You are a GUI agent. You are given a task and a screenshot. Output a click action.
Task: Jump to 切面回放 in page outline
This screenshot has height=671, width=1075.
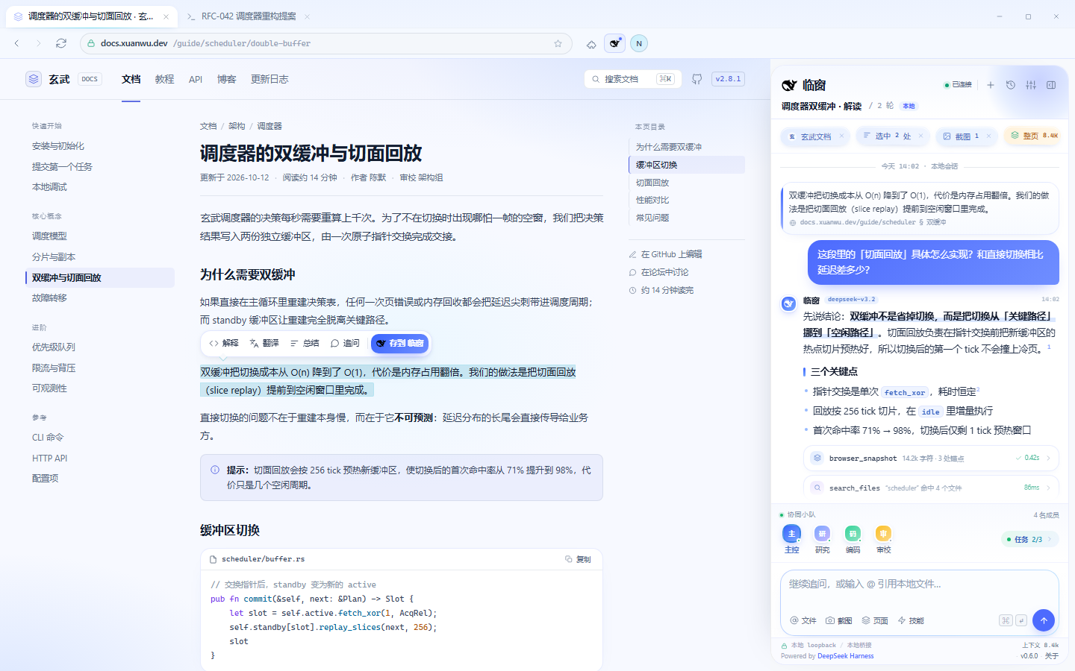652,183
